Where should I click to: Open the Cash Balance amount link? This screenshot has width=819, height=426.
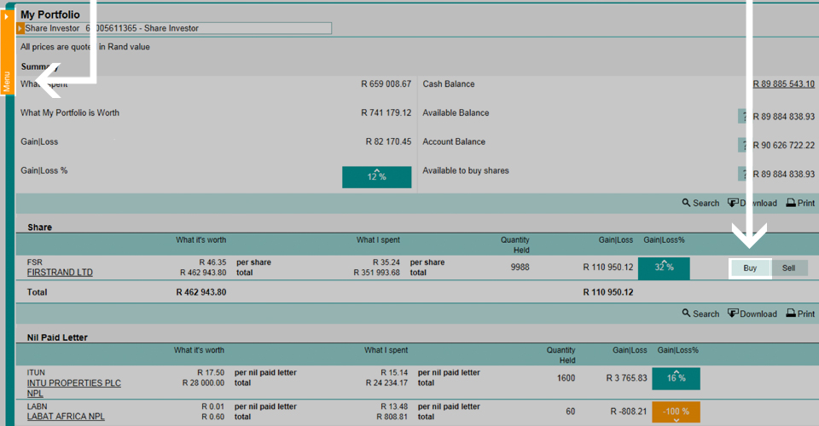pos(783,84)
